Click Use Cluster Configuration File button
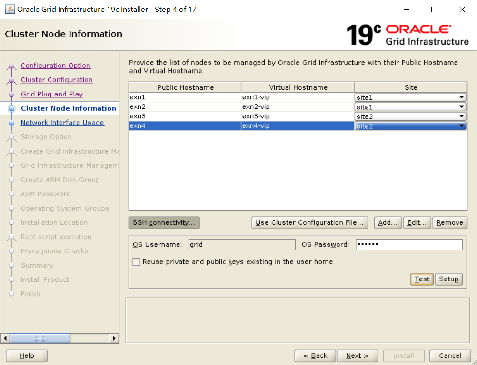The image size is (477, 365). coord(310,222)
